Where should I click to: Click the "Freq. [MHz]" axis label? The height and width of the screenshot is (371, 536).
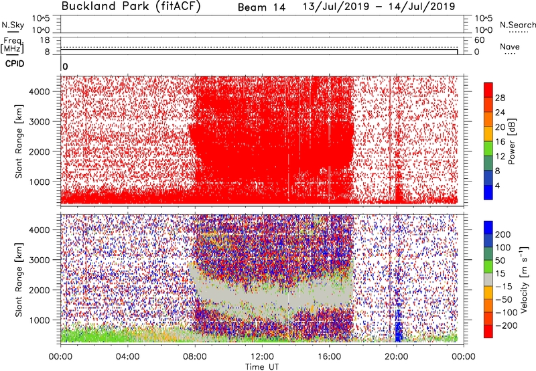(12, 45)
